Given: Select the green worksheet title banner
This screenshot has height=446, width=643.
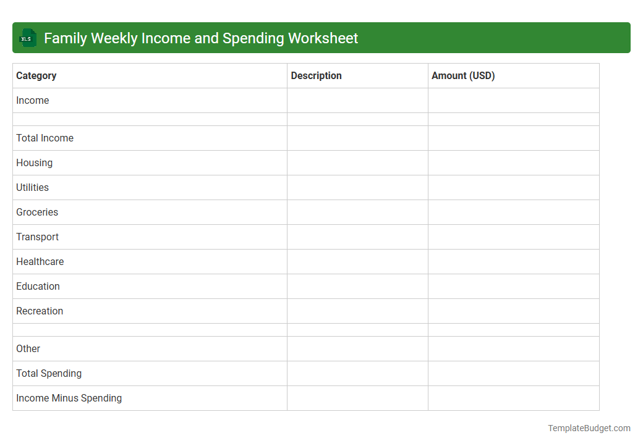Looking at the screenshot, I should click(x=321, y=38).
